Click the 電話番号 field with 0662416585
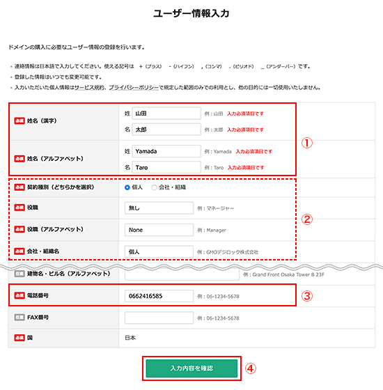Screen dimensions: 383x390 [x=159, y=296]
